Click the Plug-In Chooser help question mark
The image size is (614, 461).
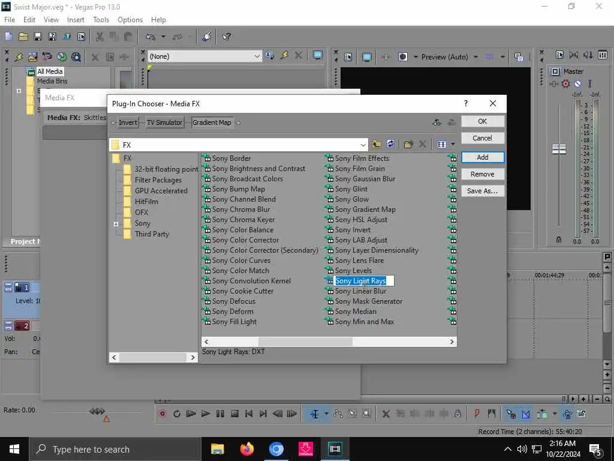pyautogui.click(x=465, y=103)
